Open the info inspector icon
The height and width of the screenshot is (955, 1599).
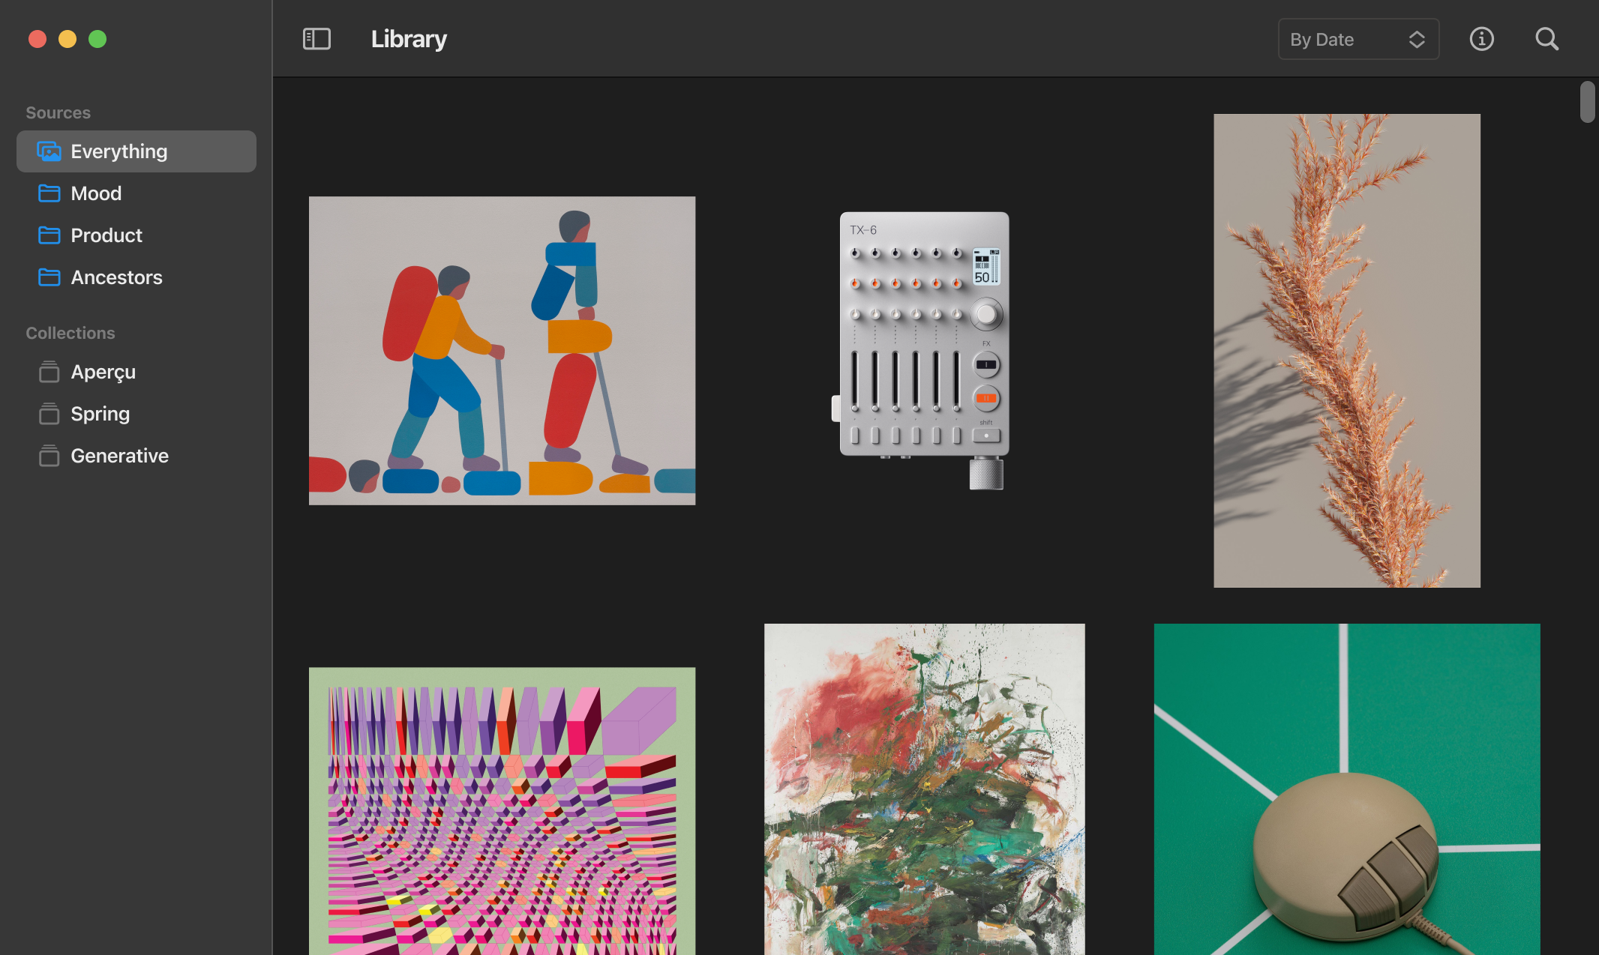pyautogui.click(x=1481, y=39)
